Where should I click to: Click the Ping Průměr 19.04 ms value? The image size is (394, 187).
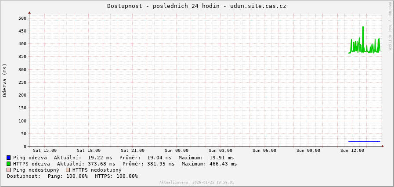[158, 158]
